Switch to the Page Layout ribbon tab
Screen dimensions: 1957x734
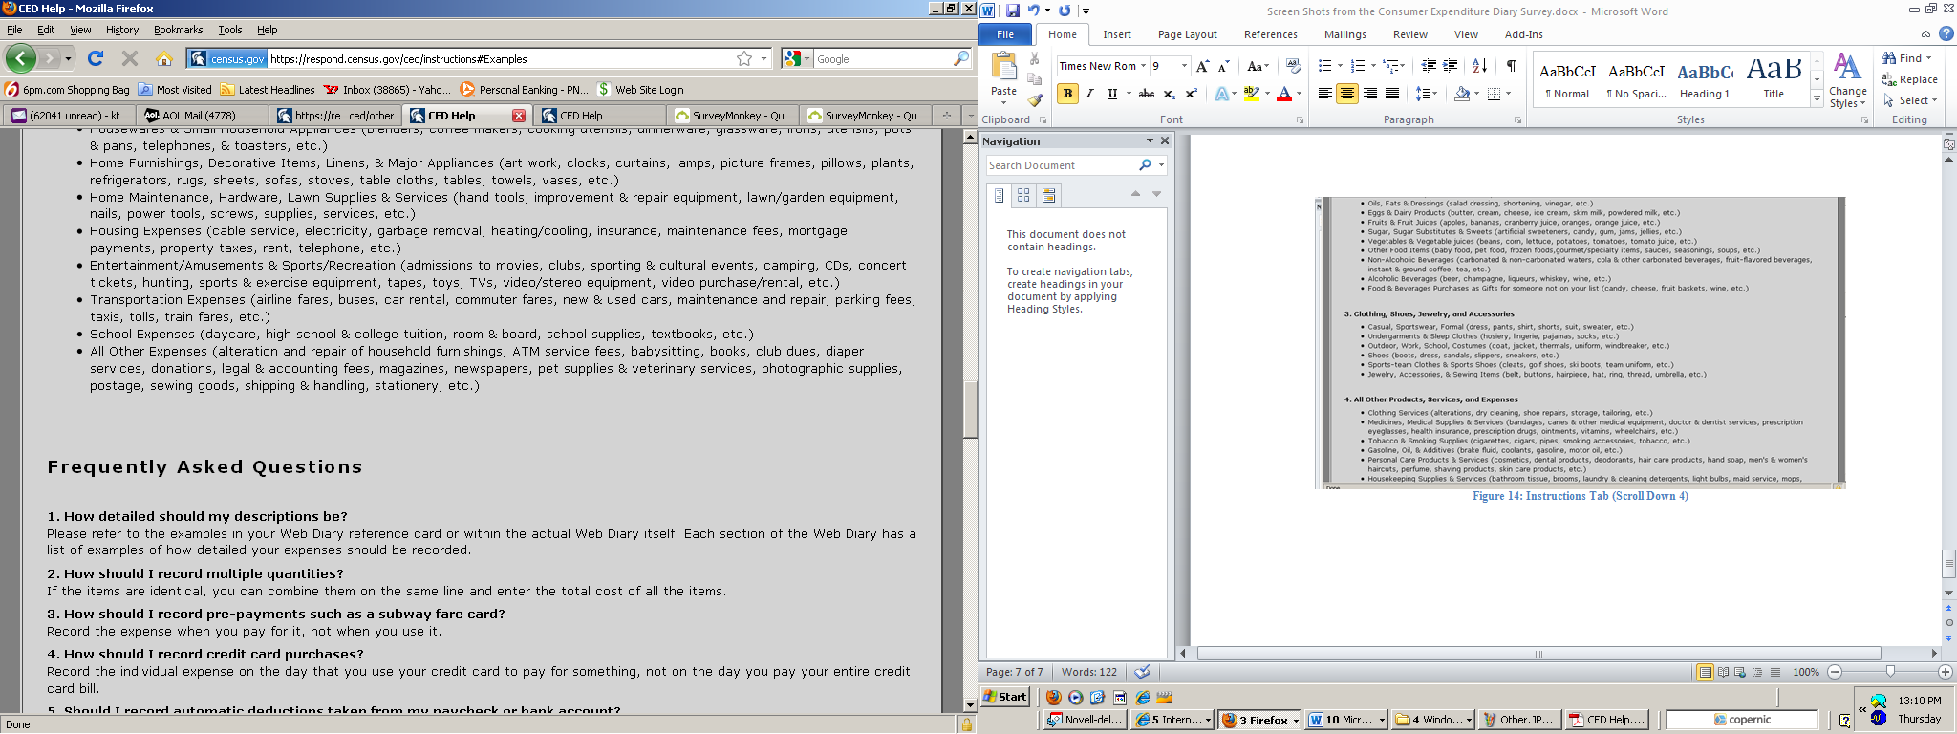coord(1187,34)
